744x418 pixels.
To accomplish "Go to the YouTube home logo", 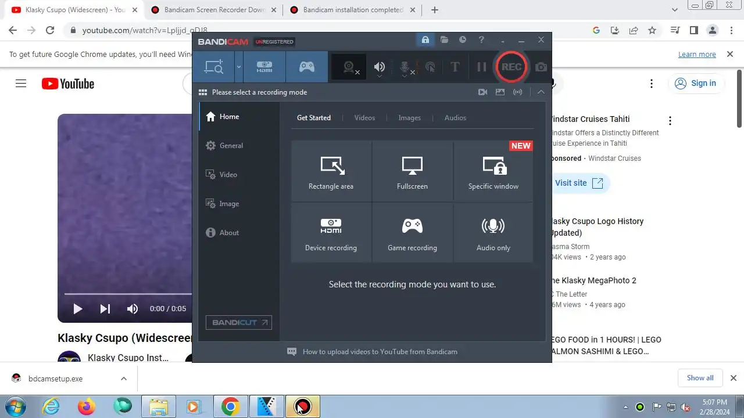I will [68, 84].
